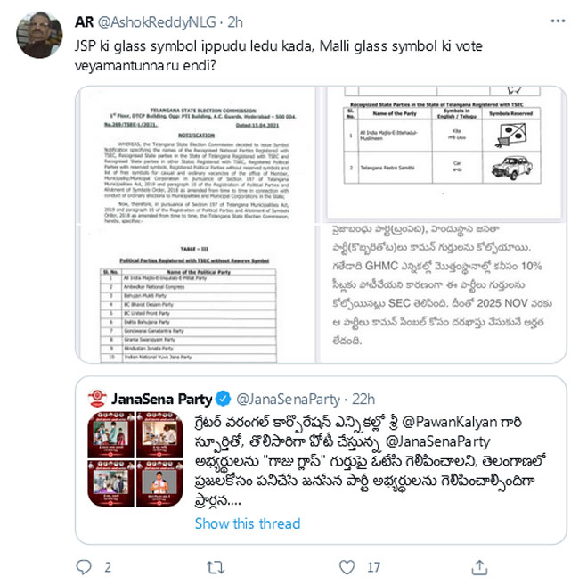Click Show this thread link
Viewport: 579px width, 585px height.
click(248, 523)
